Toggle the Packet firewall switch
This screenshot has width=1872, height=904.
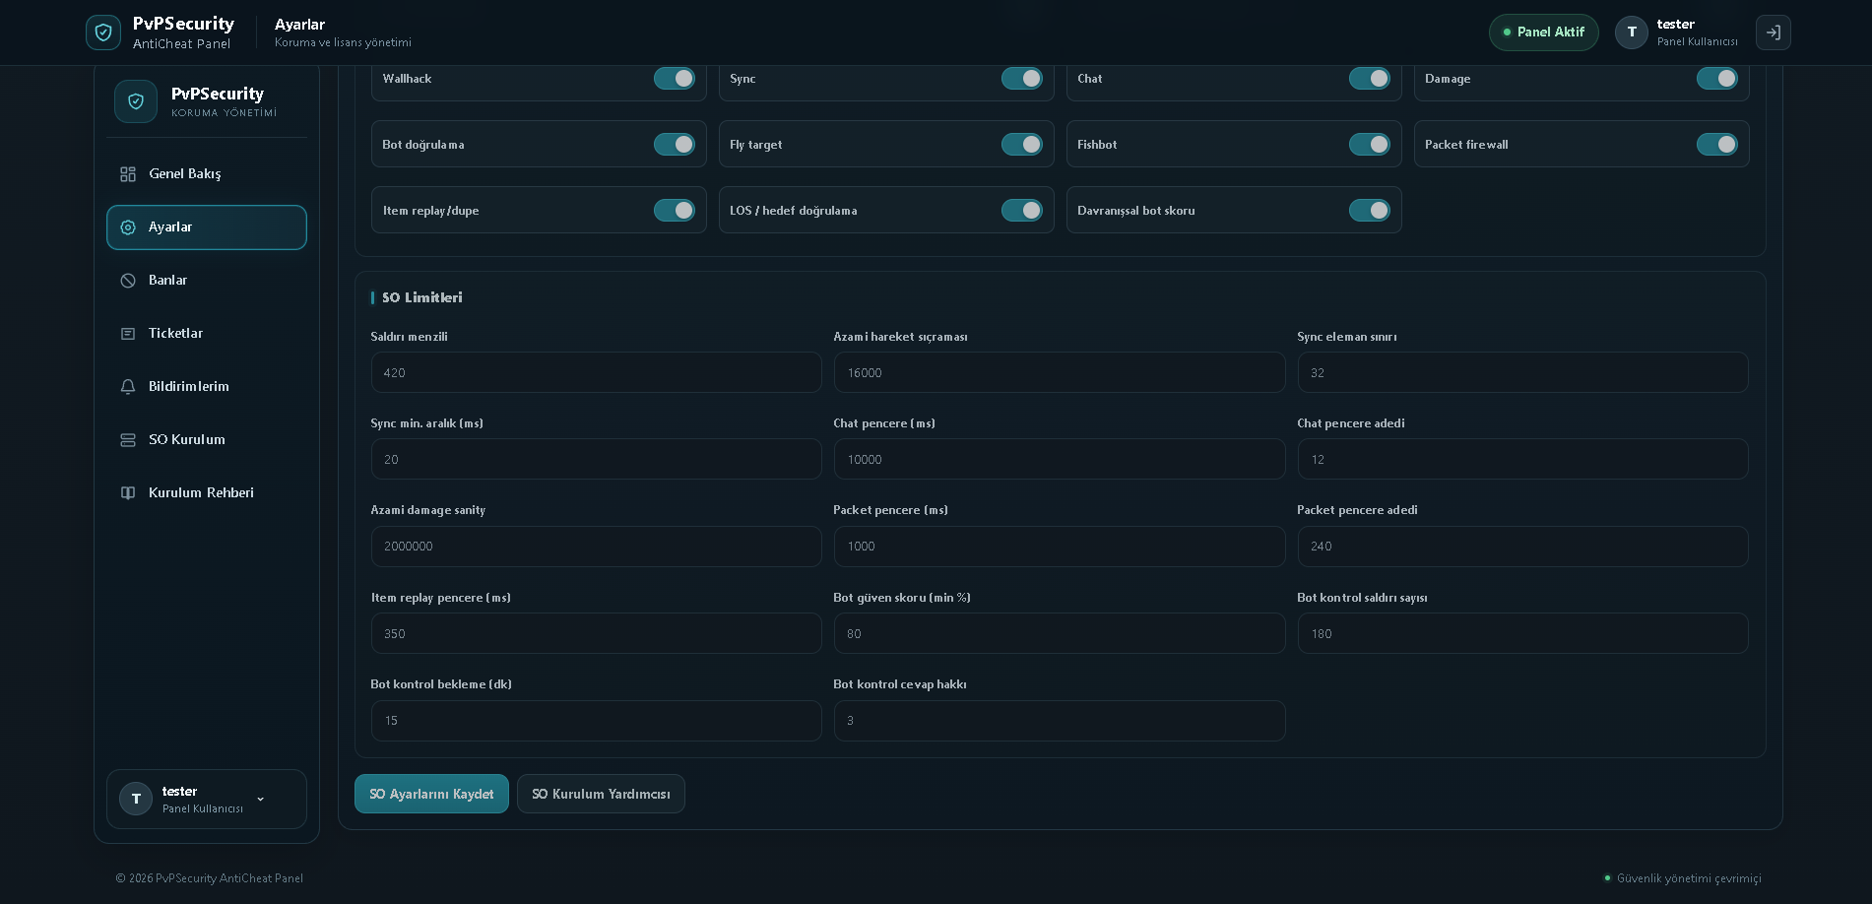click(1717, 145)
